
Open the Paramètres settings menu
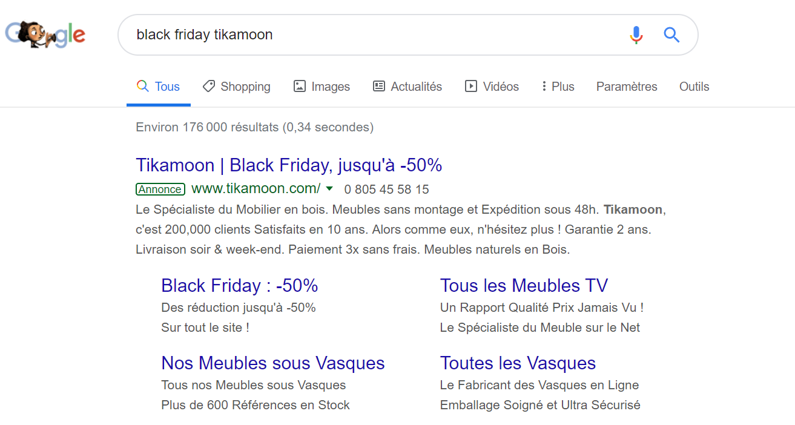(627, 87)
